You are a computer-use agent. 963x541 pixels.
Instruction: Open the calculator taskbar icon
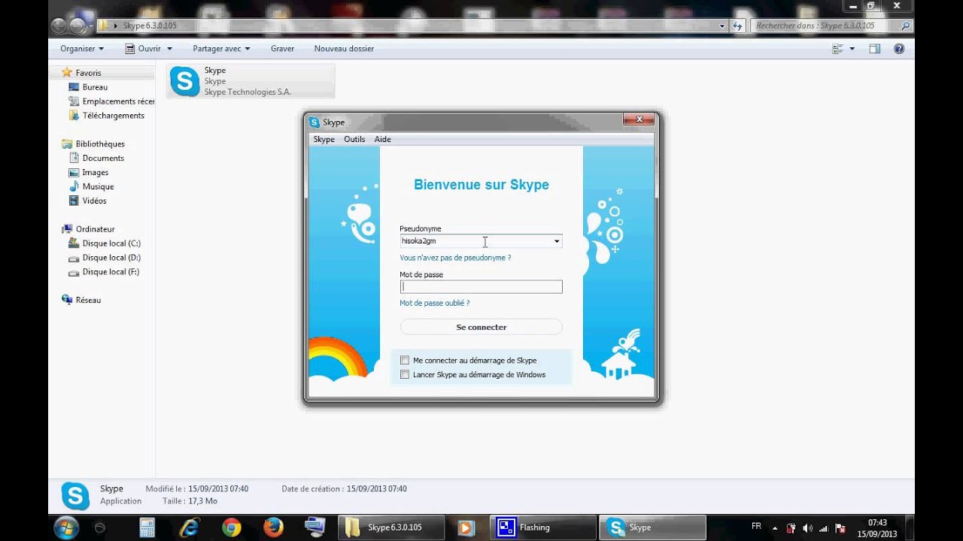click(147, 527)
